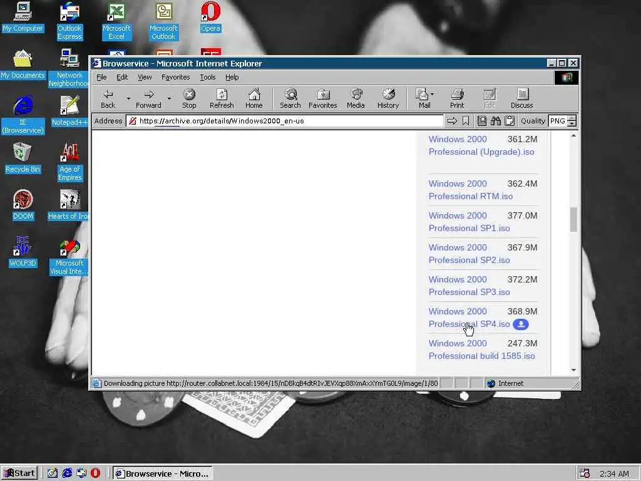Click the vertical scrollbar thumb

(x=573, y=220)
